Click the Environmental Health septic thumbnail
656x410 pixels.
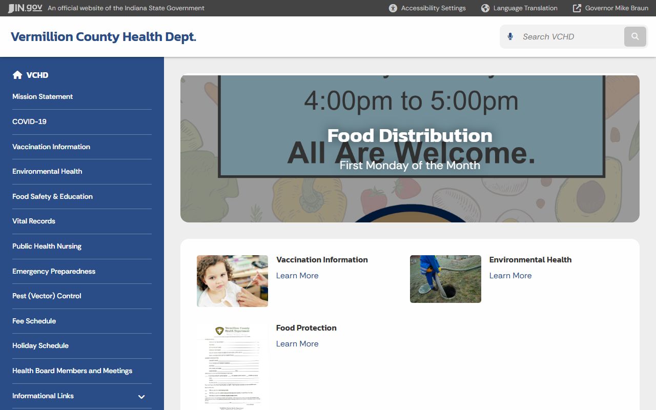445,279
